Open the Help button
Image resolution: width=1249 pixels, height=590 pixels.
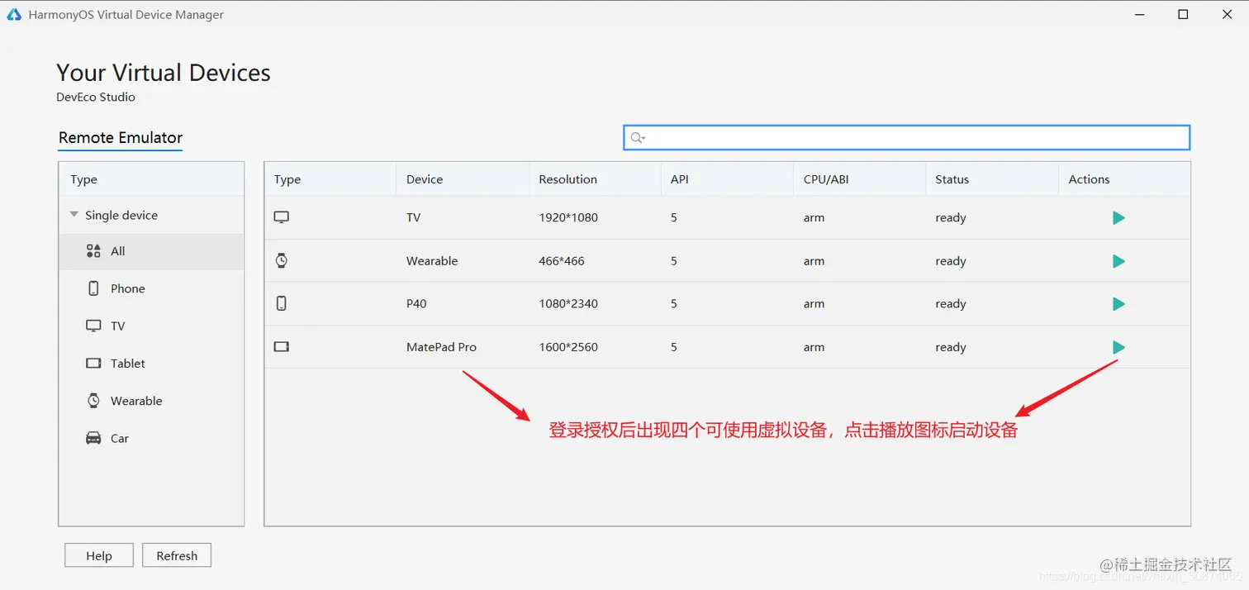(99, 556)
